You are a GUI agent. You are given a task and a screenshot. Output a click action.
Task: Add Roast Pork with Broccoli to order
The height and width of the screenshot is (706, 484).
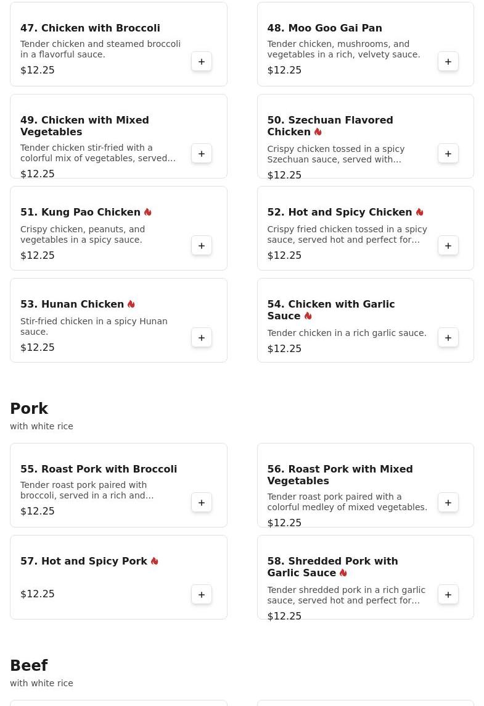click(x=202, y=503)
